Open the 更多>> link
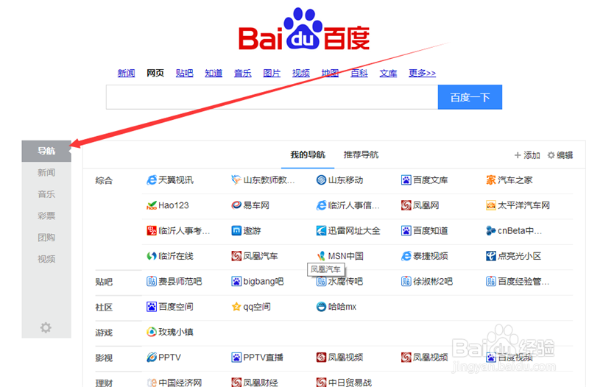 422,73
